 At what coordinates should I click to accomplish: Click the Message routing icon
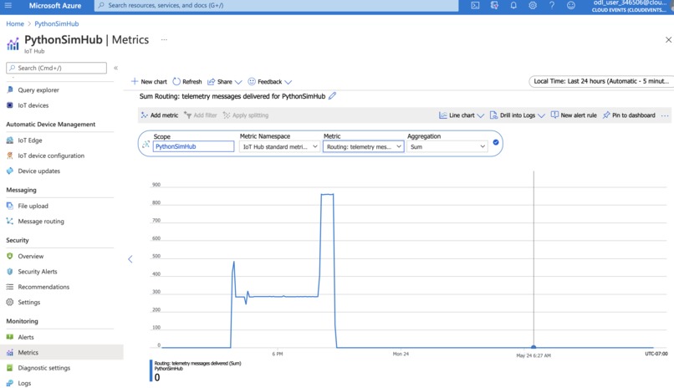point(10,222)
